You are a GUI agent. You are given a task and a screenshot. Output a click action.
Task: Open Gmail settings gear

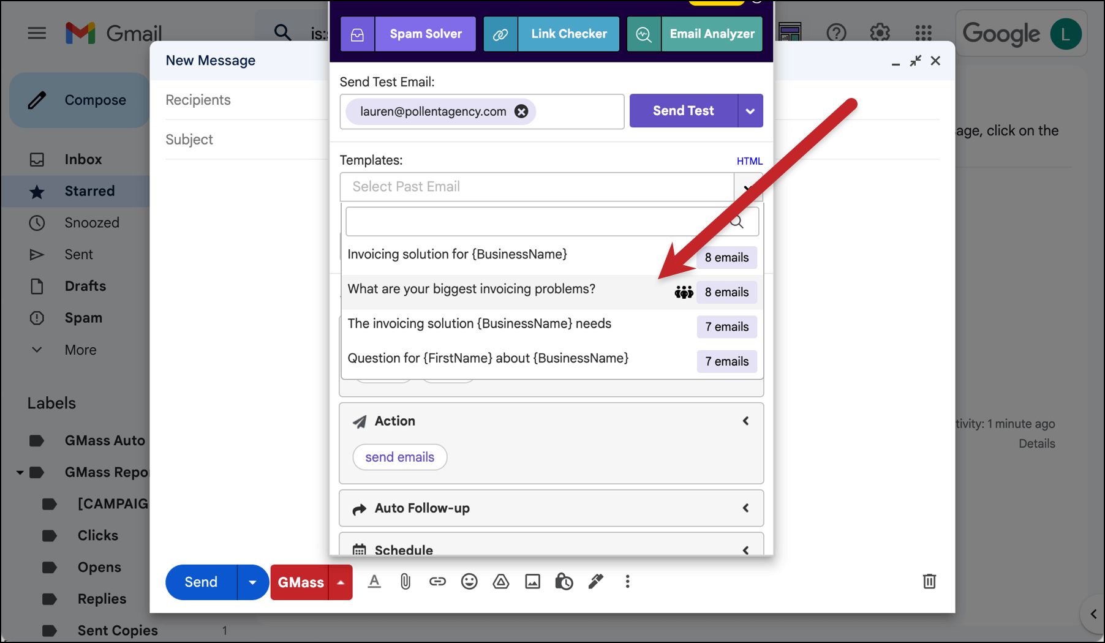click(880, 33)
